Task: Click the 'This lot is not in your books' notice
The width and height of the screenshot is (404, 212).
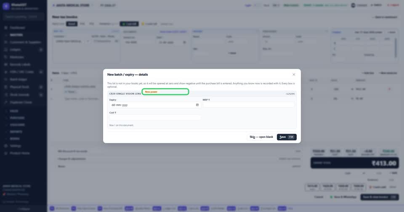Action: 201,85
